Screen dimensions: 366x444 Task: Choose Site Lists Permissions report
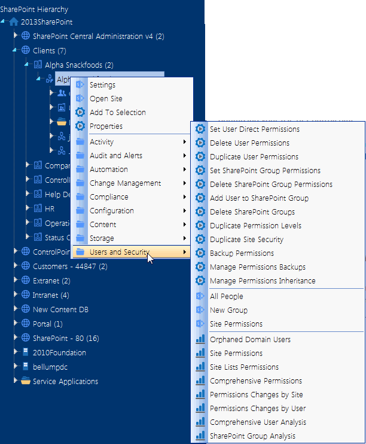(x=278, y=367)
